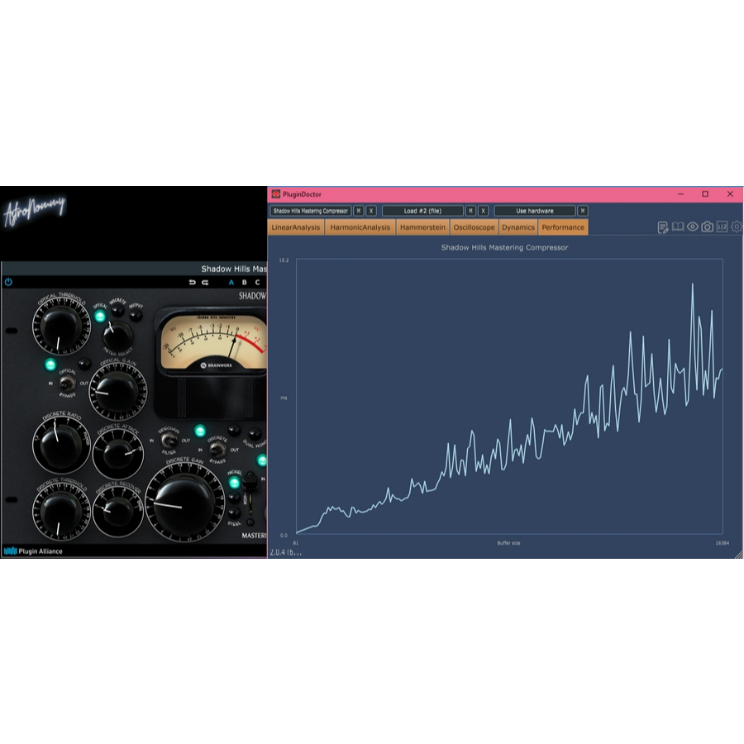This screenshot has height=744, width=744.
Task: Open the Shadow Hills Mastering Compressor plugin selector
Action: [310, 211]
